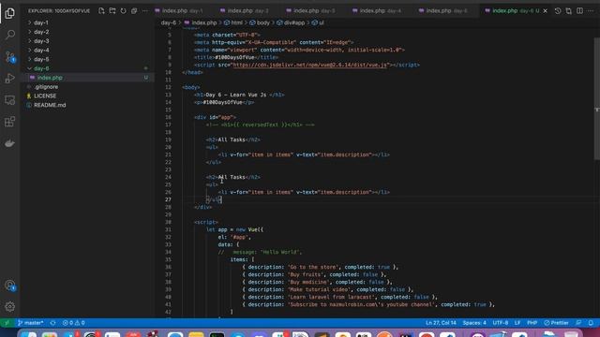Expand the day-3 folder
This screenshot has height=337, width=600.
click(x=87, y=41)
